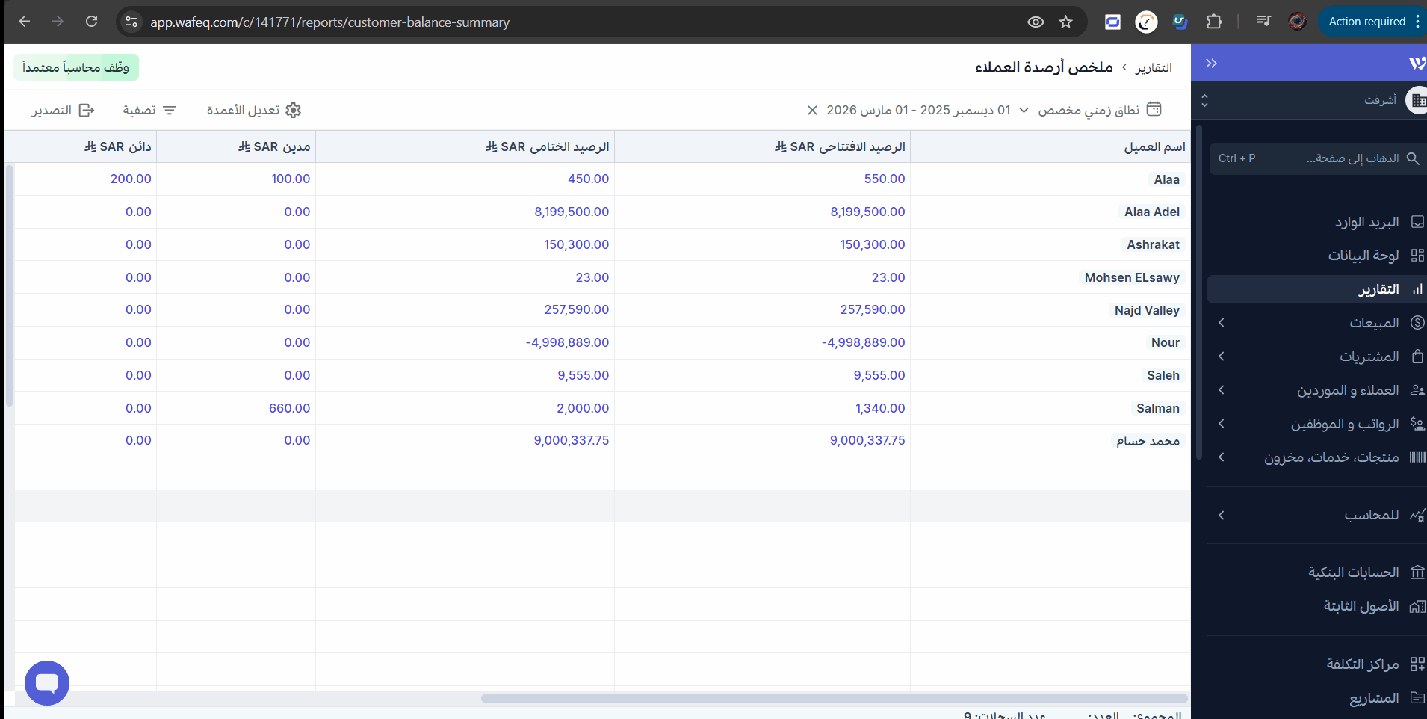1427x719 pixels.
Task: Open the custom date range dropdown
Action: 1024,111
